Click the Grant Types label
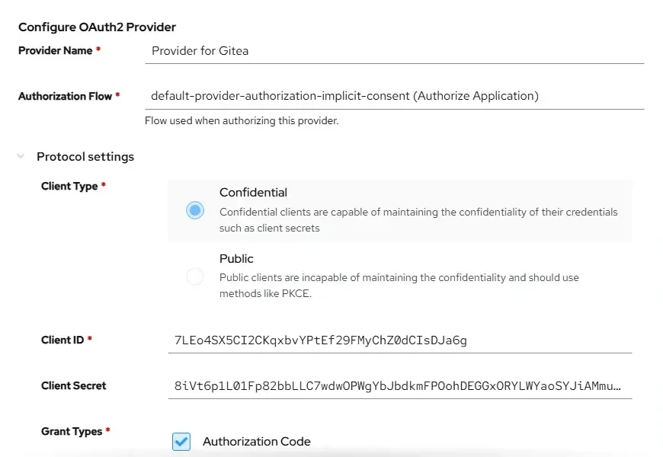663x457 pixels. (x=72, y=431)
